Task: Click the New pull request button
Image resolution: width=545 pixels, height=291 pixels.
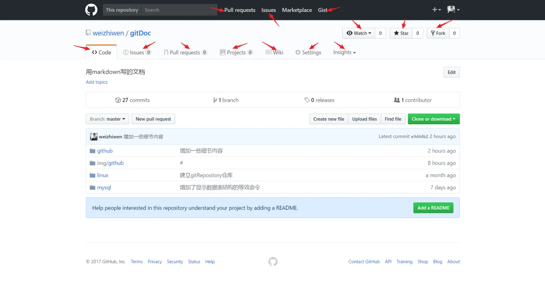Action: pos(153,119)
